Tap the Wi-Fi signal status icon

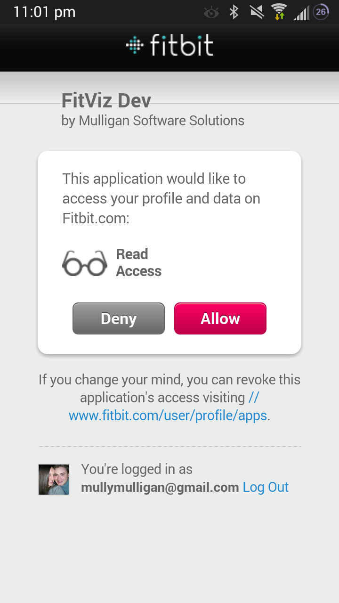pyautogui.click(x=279, y=12)
